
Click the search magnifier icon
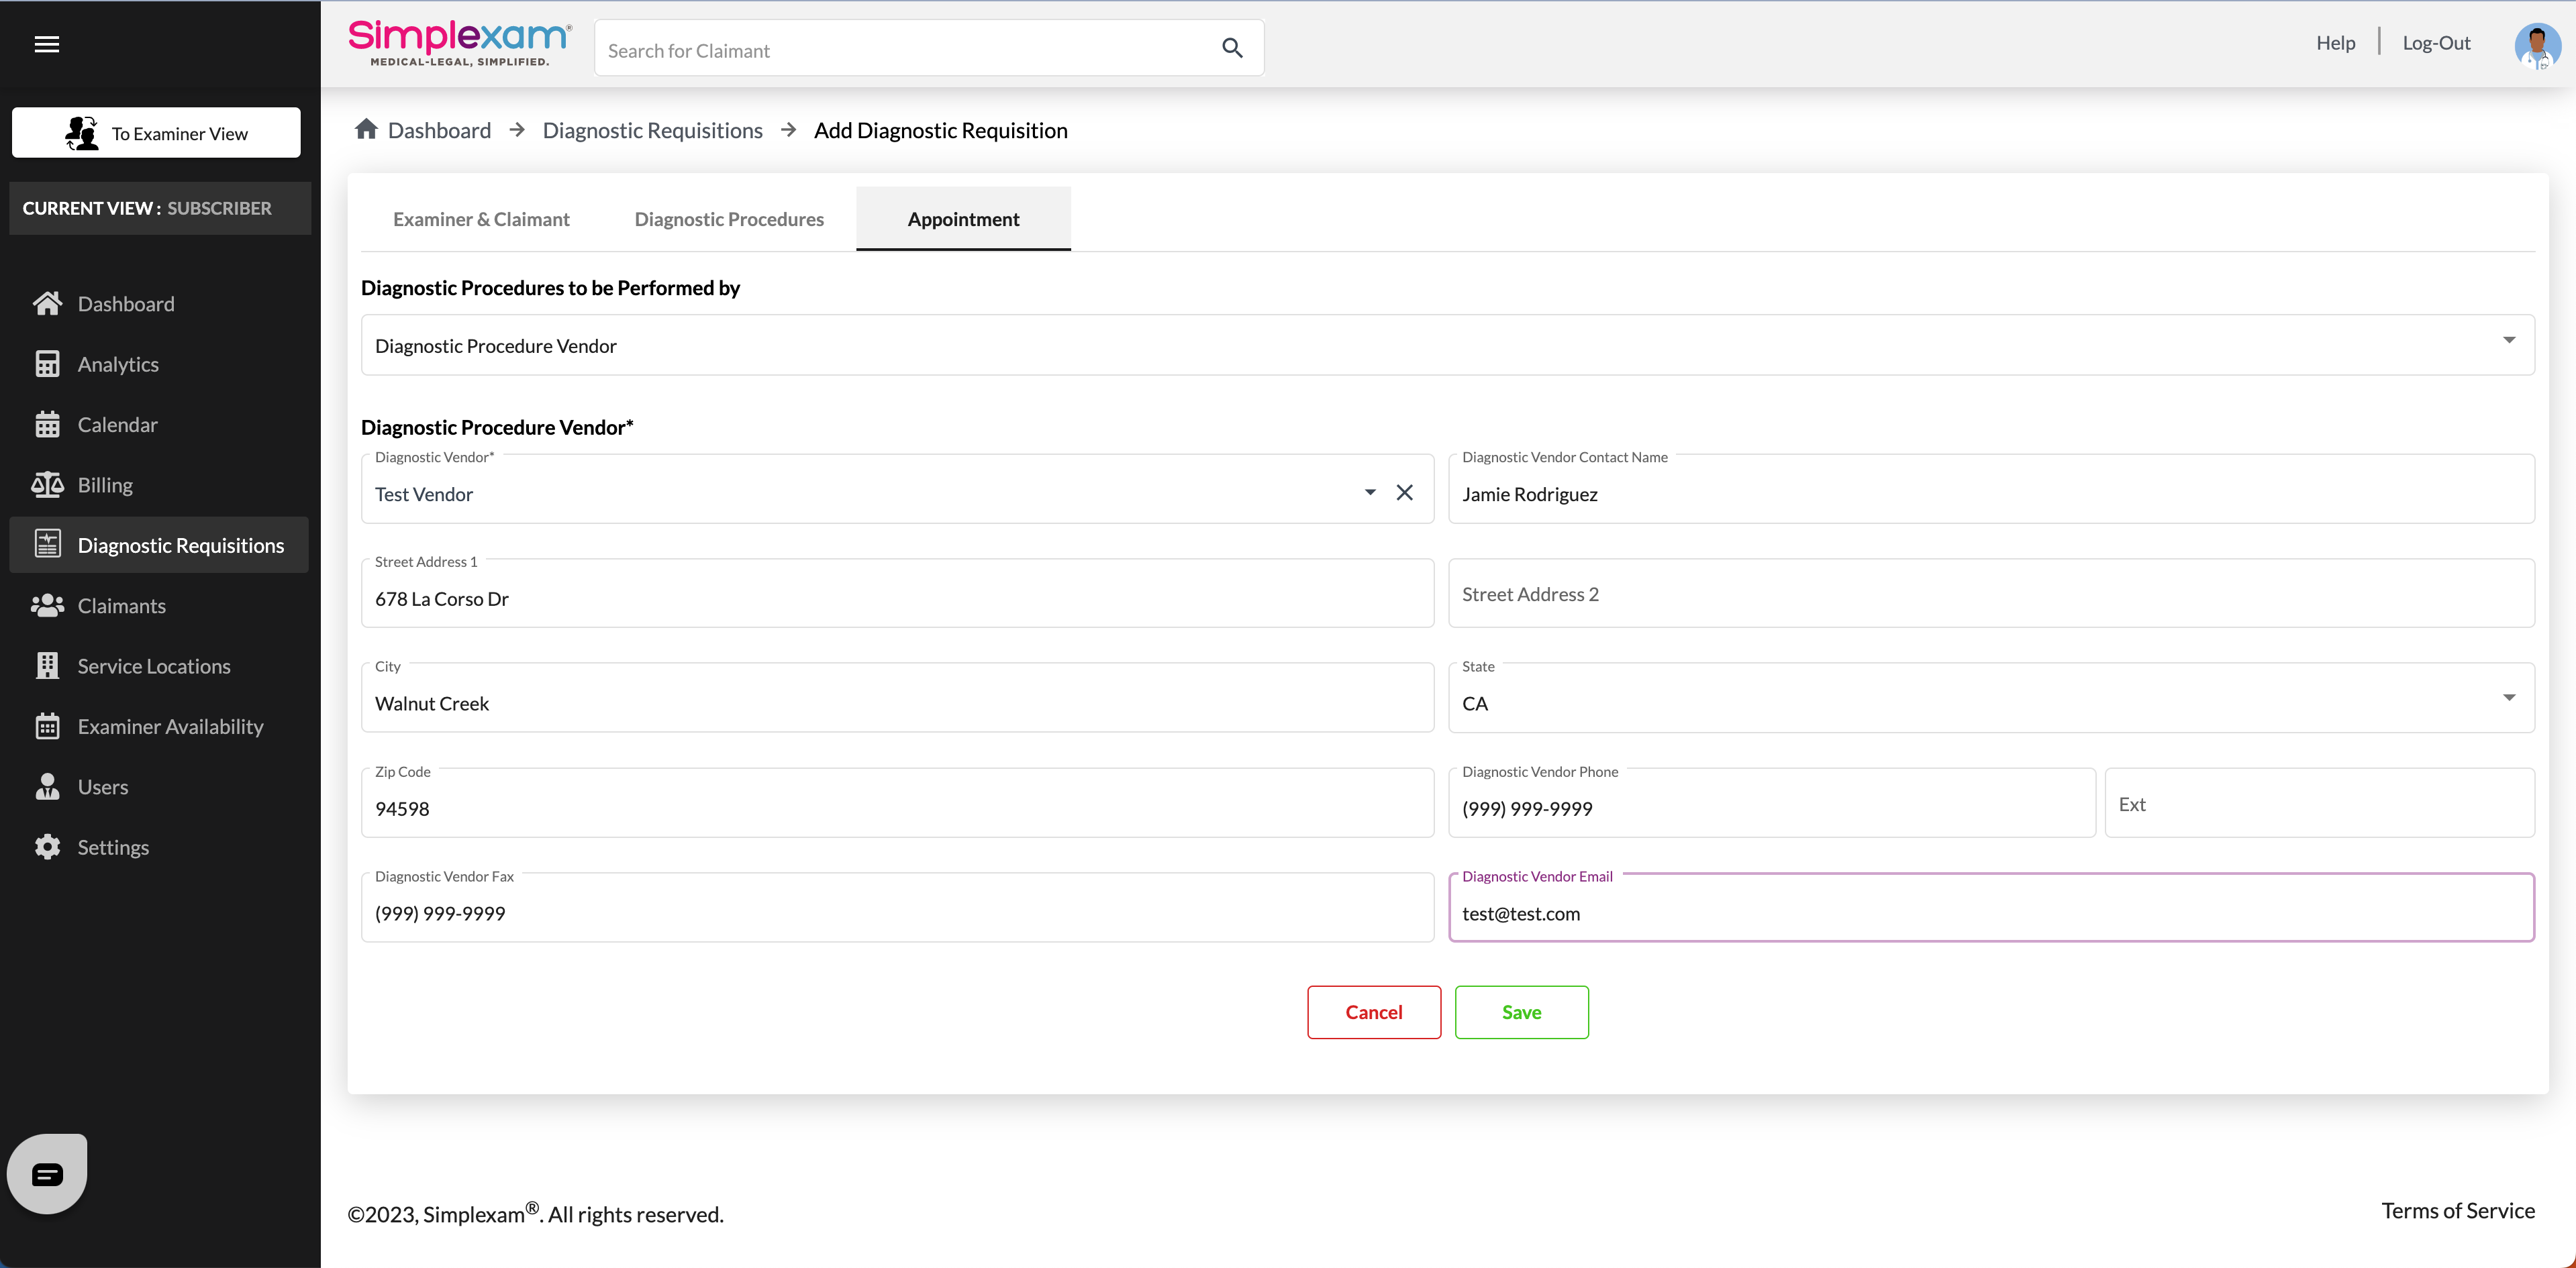click(x=1232, y=48)
